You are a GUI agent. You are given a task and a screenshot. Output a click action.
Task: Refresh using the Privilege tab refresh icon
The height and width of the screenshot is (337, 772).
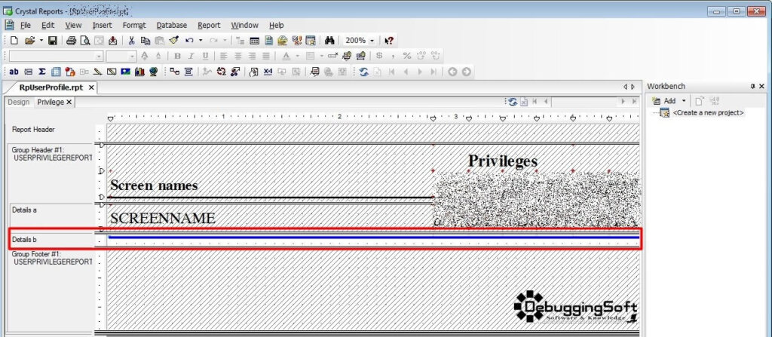[513, 102]
